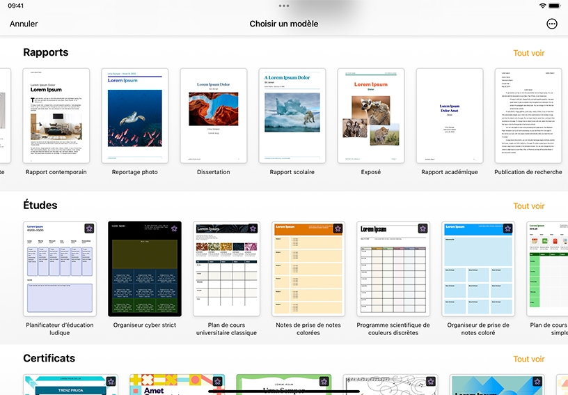
Task: Click the Certificats section heading
Action: (x=49, y=358)
